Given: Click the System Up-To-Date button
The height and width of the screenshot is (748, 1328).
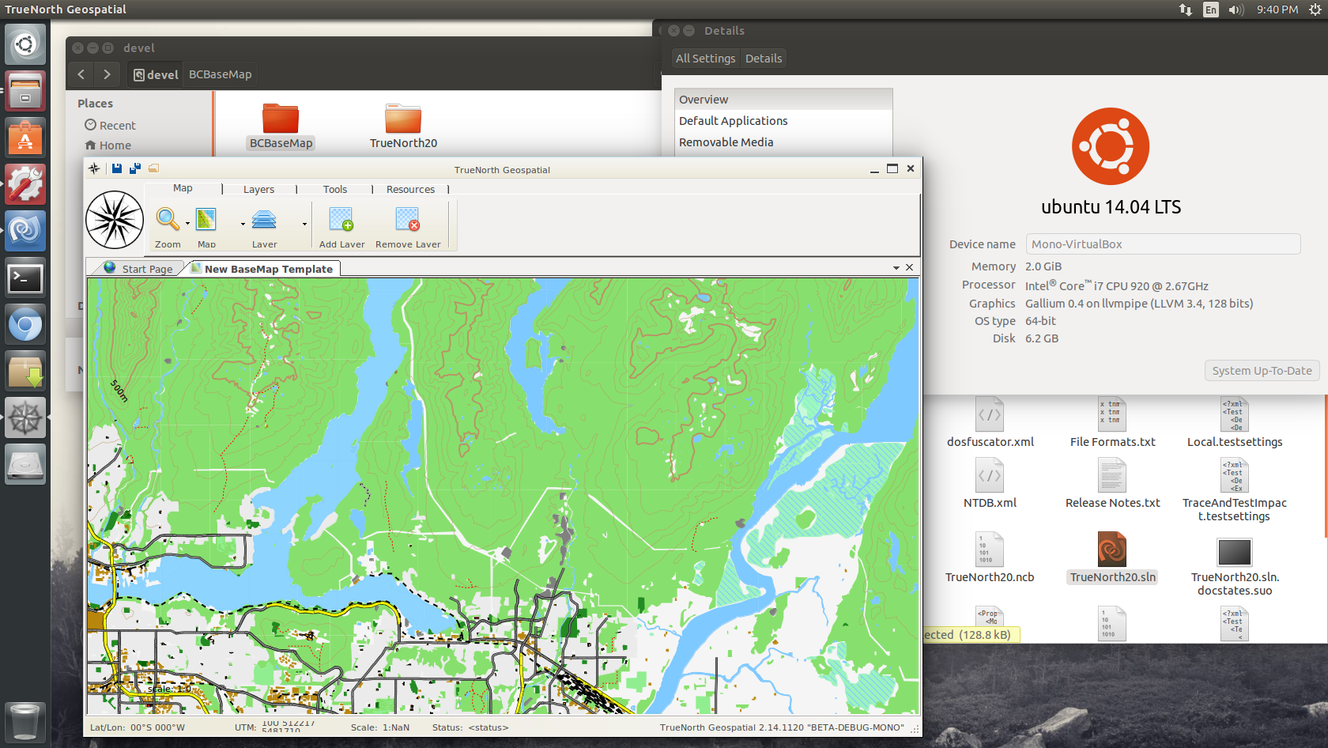Looking at the screenshot, I should (x=1262, y=371).
